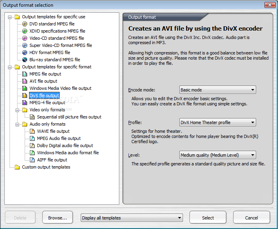278x229 pixels.
Task: Select the highlighted DivX file output entry
Action: coord(44,95)
